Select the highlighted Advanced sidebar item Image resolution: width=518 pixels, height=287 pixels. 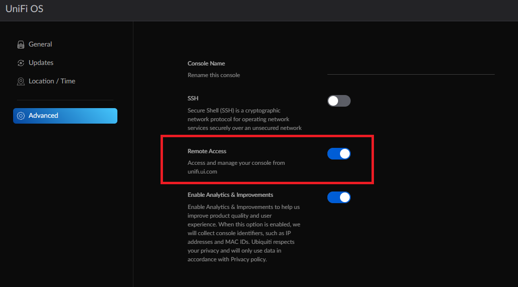point(65,116)
